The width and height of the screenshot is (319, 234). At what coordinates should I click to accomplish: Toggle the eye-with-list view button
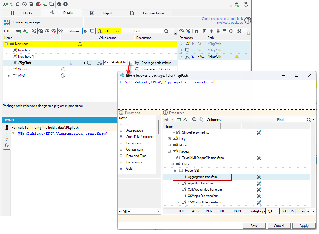tap(47, 31)
